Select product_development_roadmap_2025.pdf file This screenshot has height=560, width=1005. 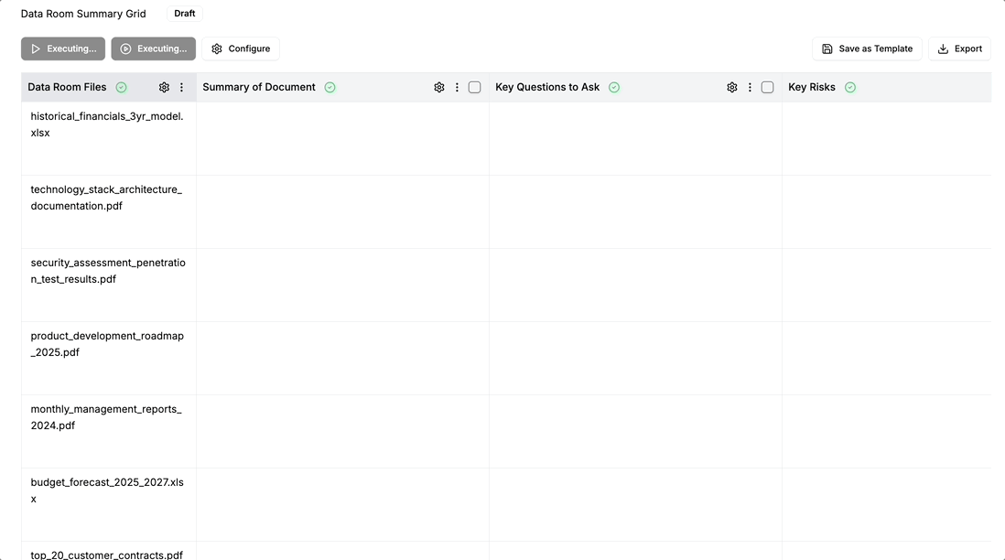click(107, 343)
